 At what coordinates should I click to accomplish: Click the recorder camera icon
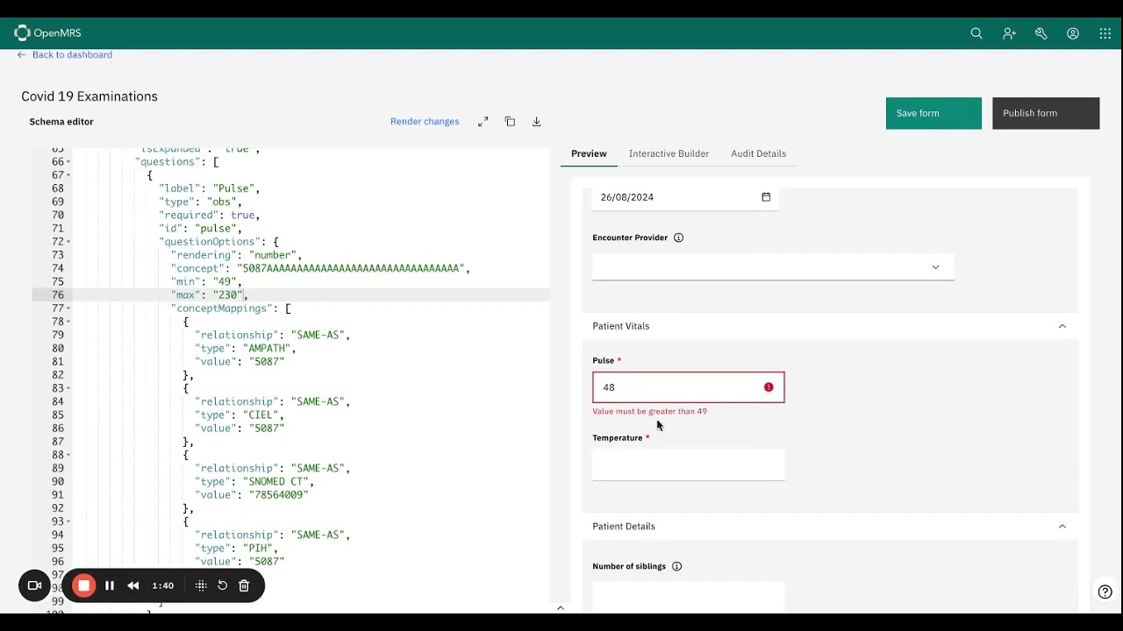[x=35, y=585]
